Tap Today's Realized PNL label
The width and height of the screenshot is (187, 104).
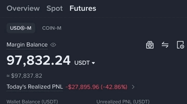coord(35,87)
